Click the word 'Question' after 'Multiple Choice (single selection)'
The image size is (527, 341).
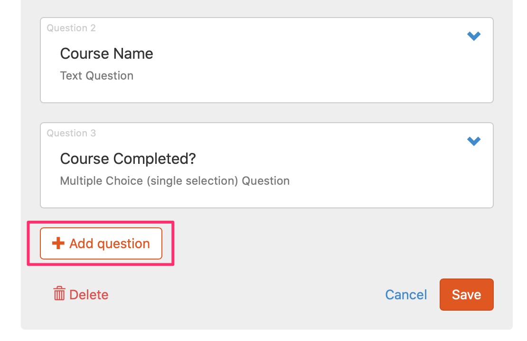[x=265, y=181]
